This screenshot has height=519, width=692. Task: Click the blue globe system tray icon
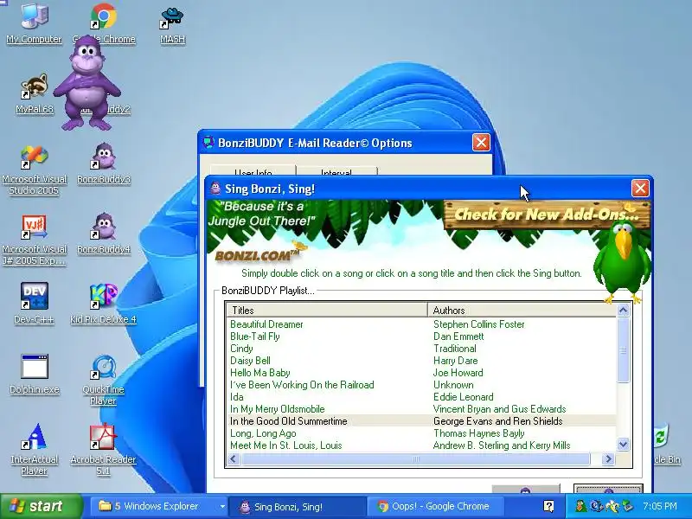pos(596,506)
